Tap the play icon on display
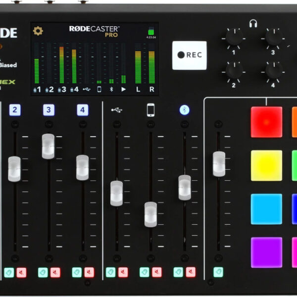The image size is (297, 297). pos(124,90)
